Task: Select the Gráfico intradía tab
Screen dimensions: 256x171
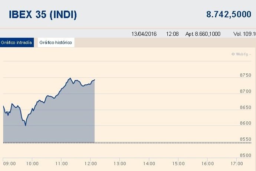Action: coord(17,43)
